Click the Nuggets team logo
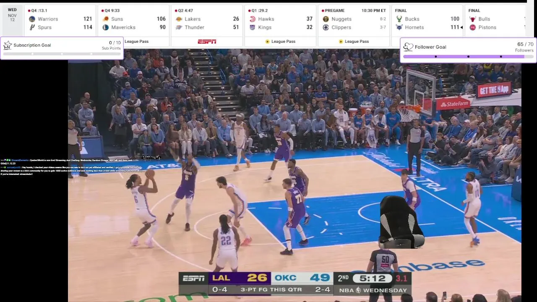Image resolution: width=537 pixels, height=302 pixels. [x=326, y=19]
